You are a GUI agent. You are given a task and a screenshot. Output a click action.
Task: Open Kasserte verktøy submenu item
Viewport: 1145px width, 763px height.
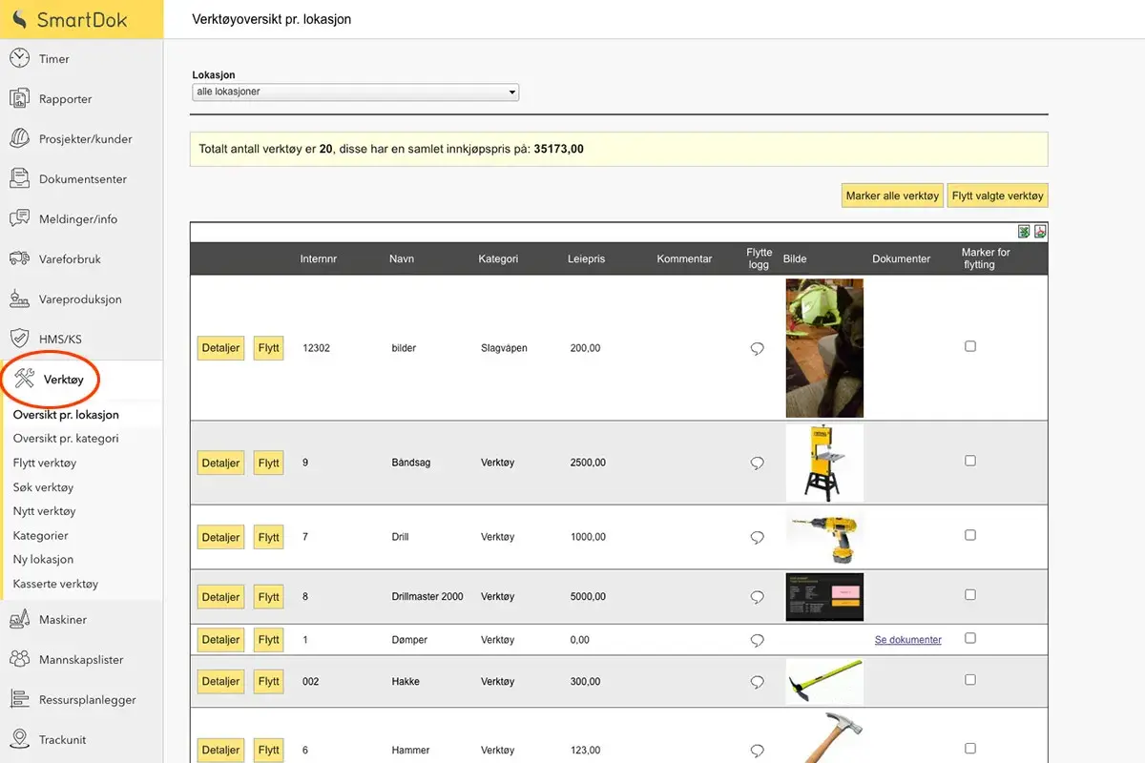click(55, 584)
